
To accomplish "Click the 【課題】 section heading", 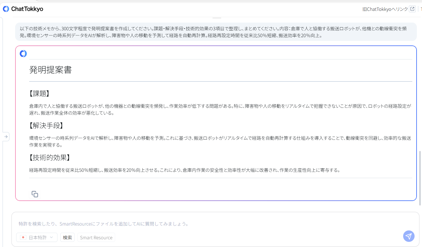I will pyautogui.click(x=39, y=93).
